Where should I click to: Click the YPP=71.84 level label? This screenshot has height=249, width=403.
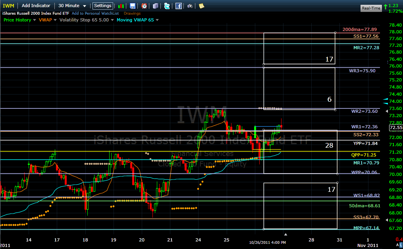click(365, 143)
